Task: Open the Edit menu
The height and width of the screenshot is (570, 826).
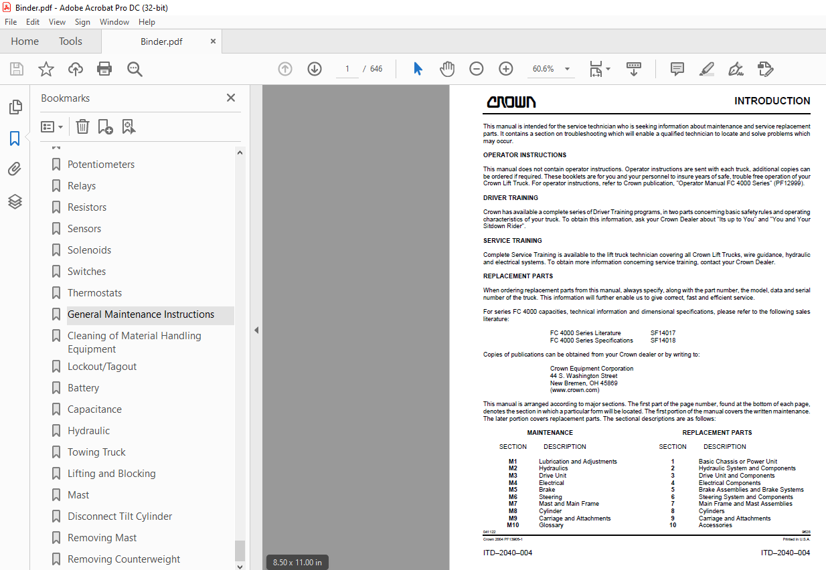Action: tap(33, 22)
